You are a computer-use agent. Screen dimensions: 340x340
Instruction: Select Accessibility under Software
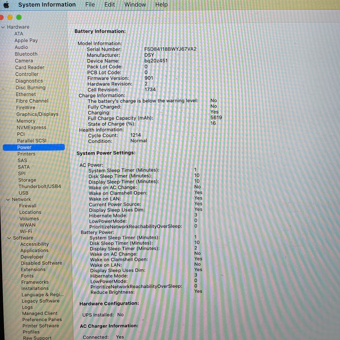[x=35, y=244]
